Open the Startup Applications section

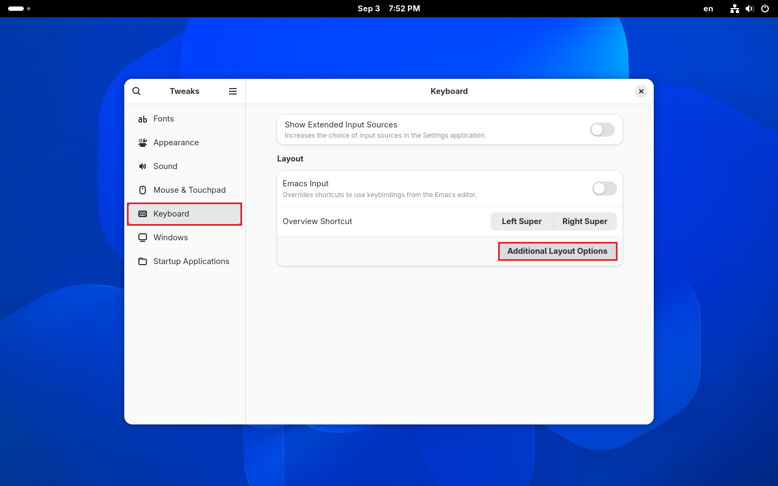click(184, 261)
